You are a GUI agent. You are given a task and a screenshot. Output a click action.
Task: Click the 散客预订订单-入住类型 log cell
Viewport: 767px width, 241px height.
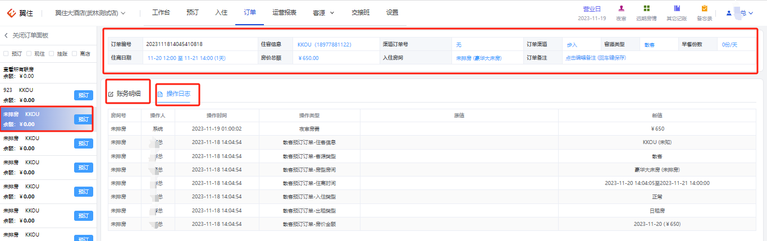click(x=309, y=197)
